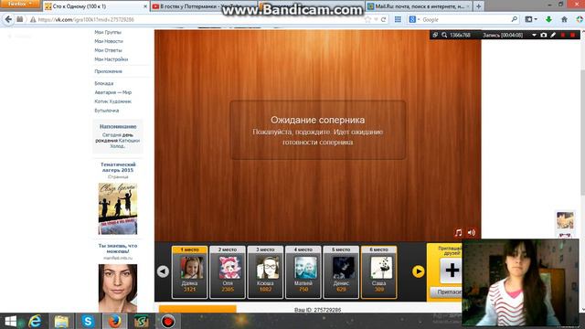
Task: Open the Google search engine dropdown
Action: [x=414, y=19]
